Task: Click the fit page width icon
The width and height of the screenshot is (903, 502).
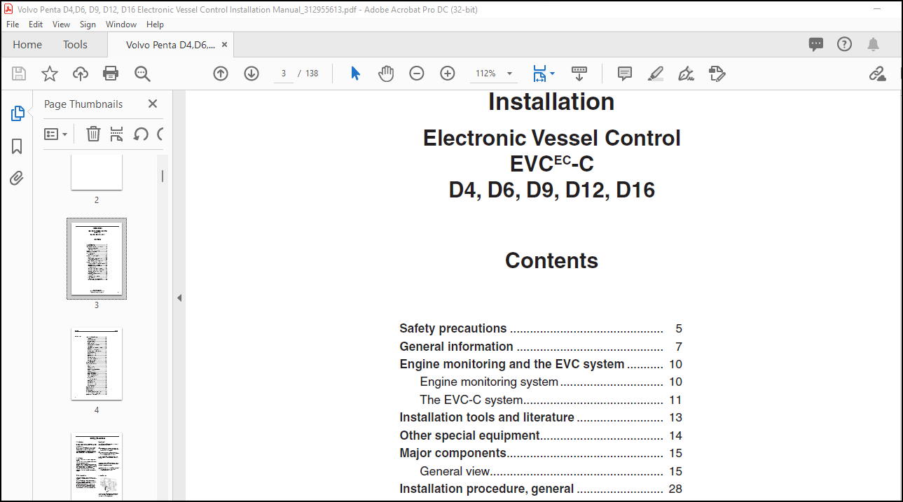Action: pyautogui.click(x=539, y=74)
